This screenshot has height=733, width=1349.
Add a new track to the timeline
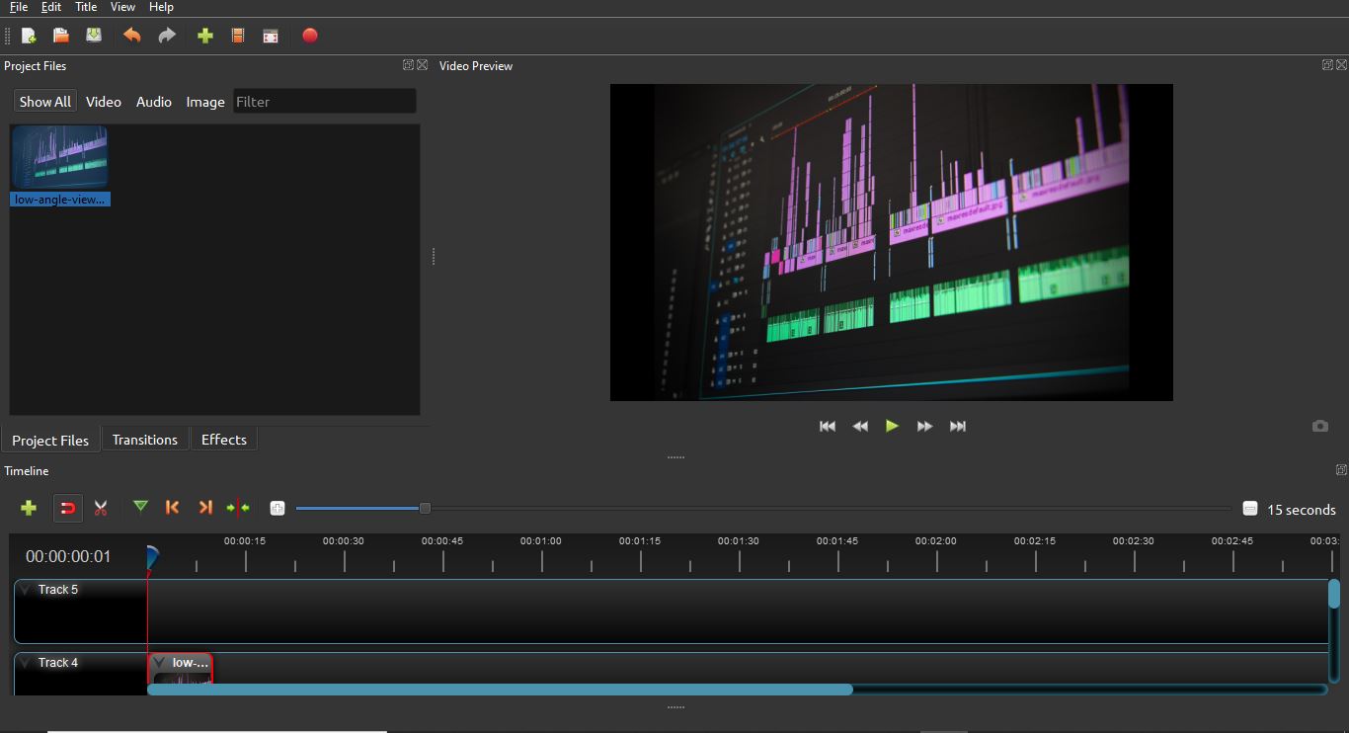click(x=29, y=507)
